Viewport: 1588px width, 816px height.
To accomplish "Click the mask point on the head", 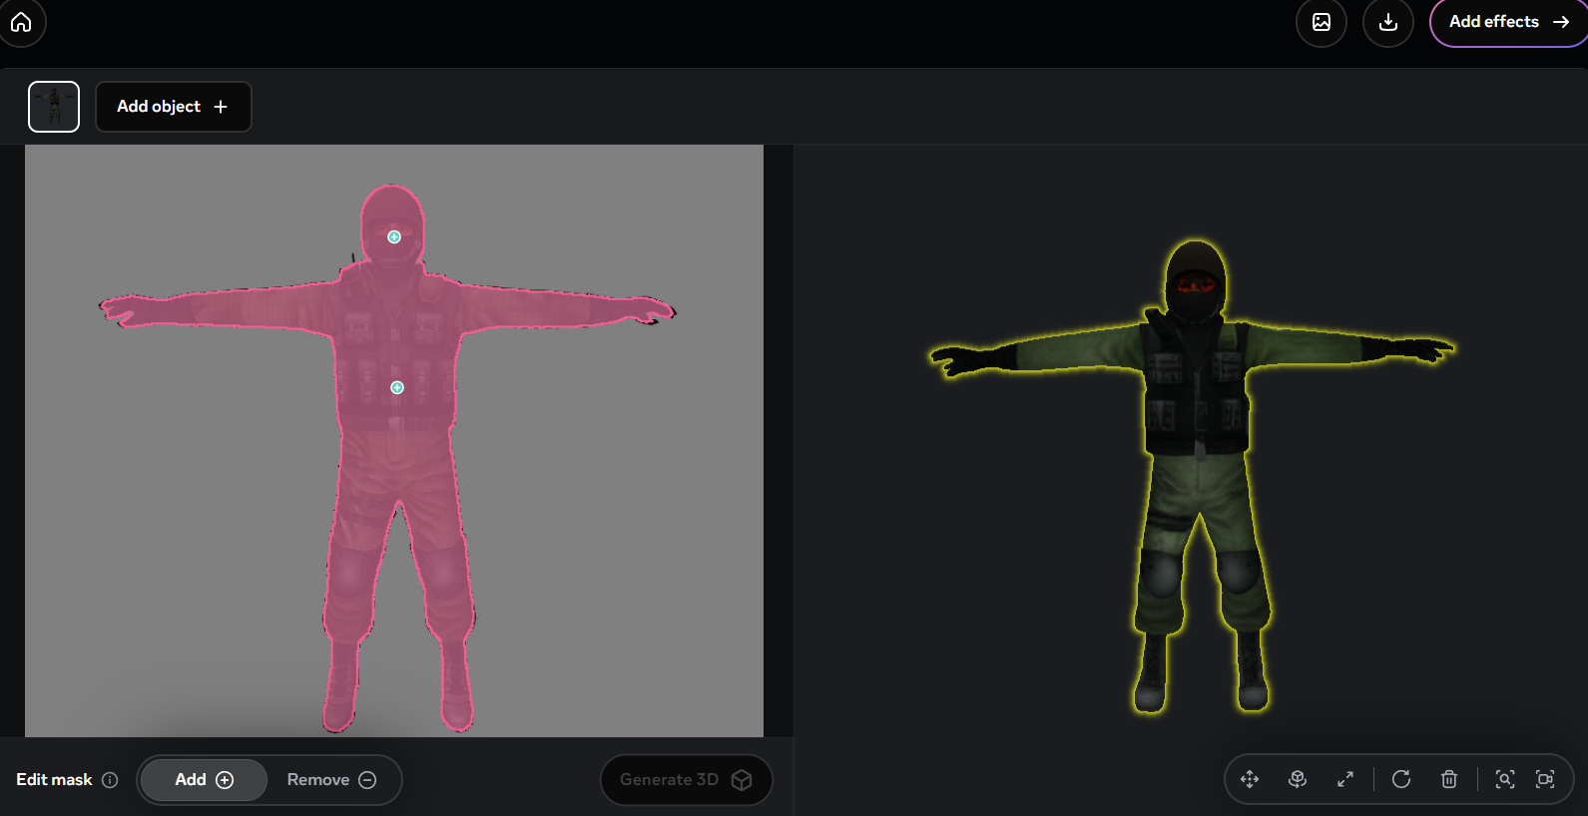I will click(394, 237).
